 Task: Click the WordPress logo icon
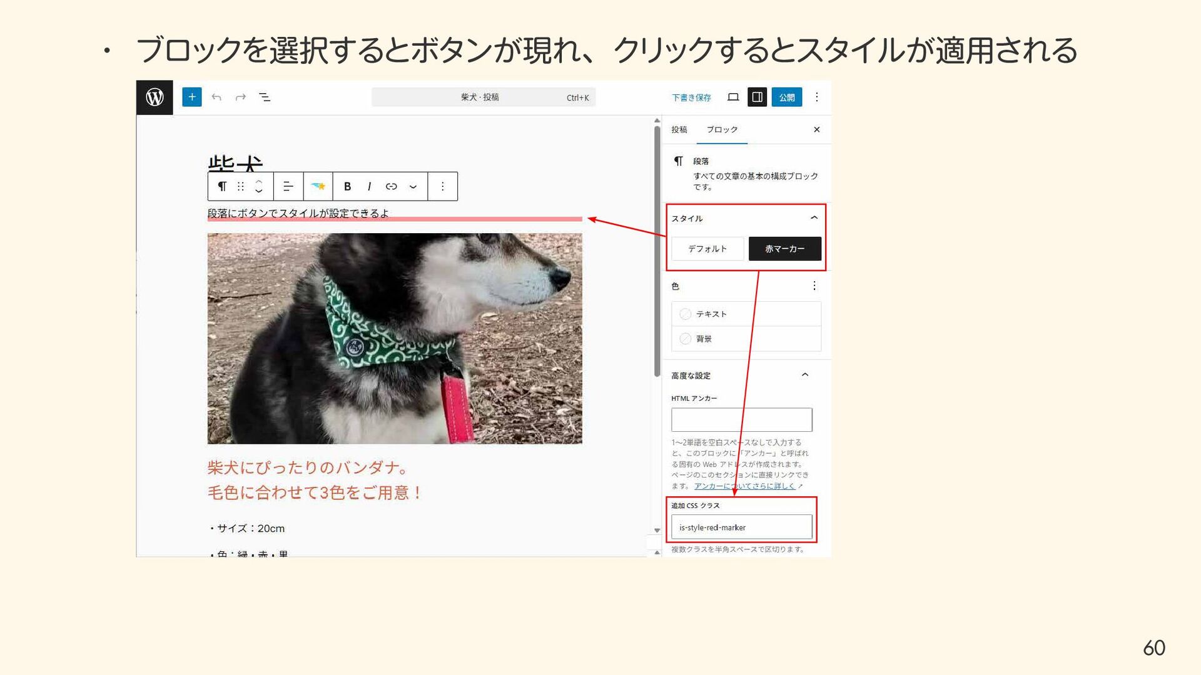(155, 97)
